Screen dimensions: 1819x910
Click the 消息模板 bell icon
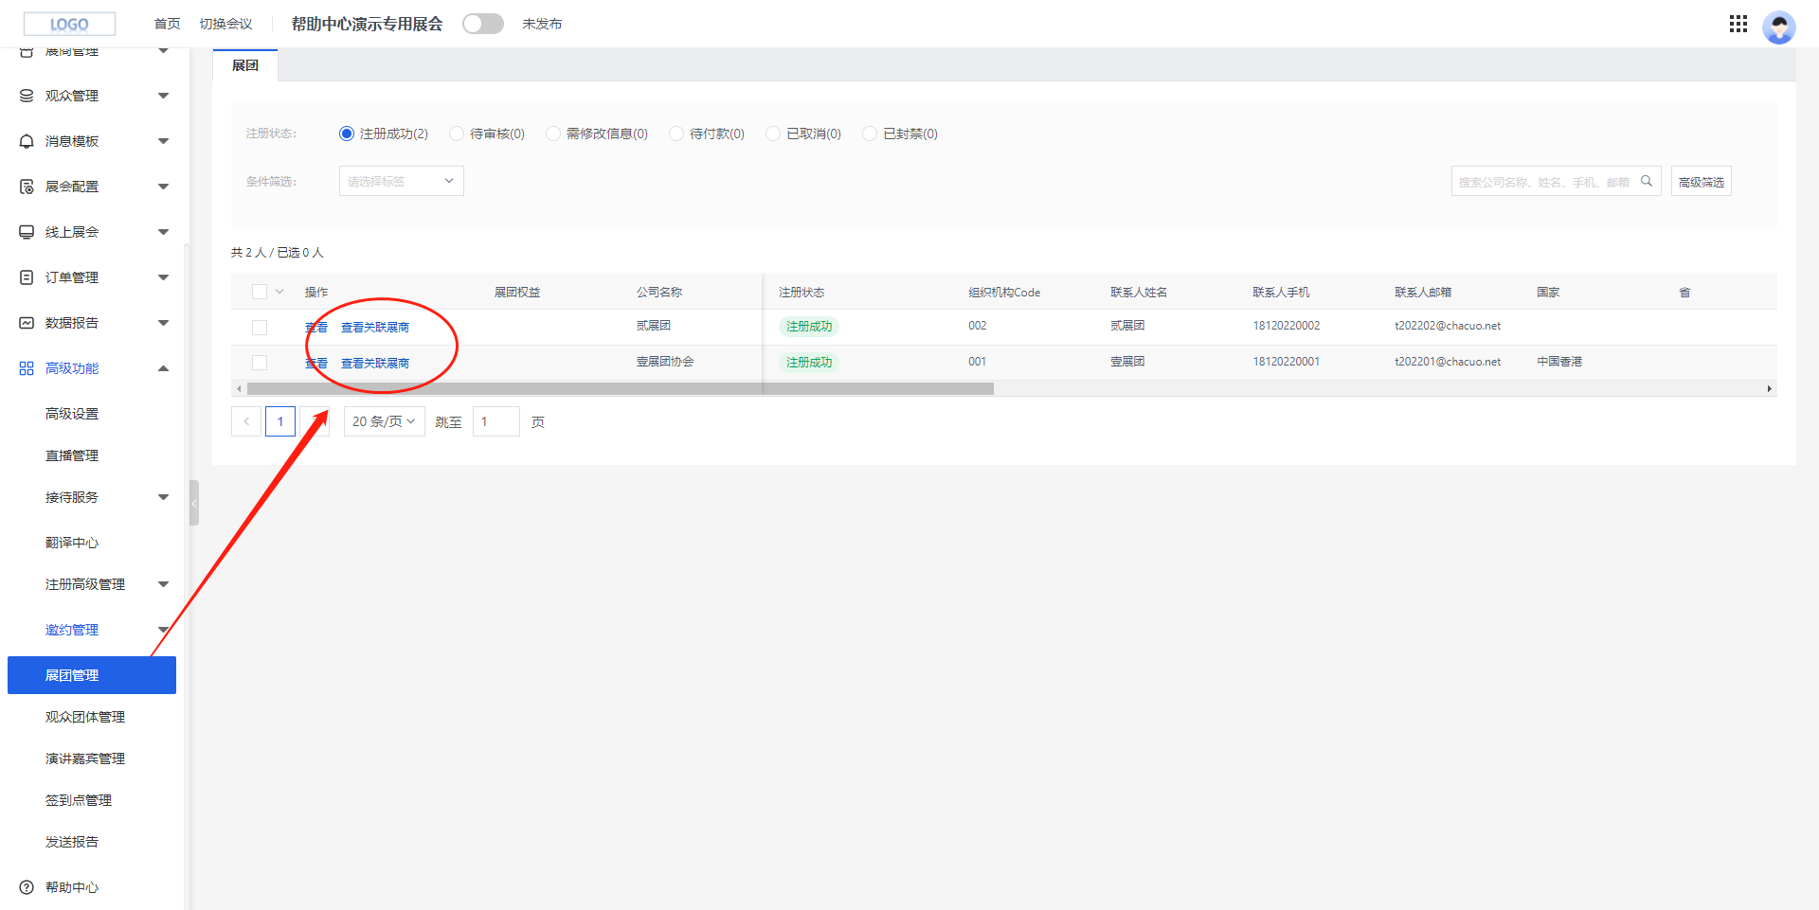[x=27, y=141]
